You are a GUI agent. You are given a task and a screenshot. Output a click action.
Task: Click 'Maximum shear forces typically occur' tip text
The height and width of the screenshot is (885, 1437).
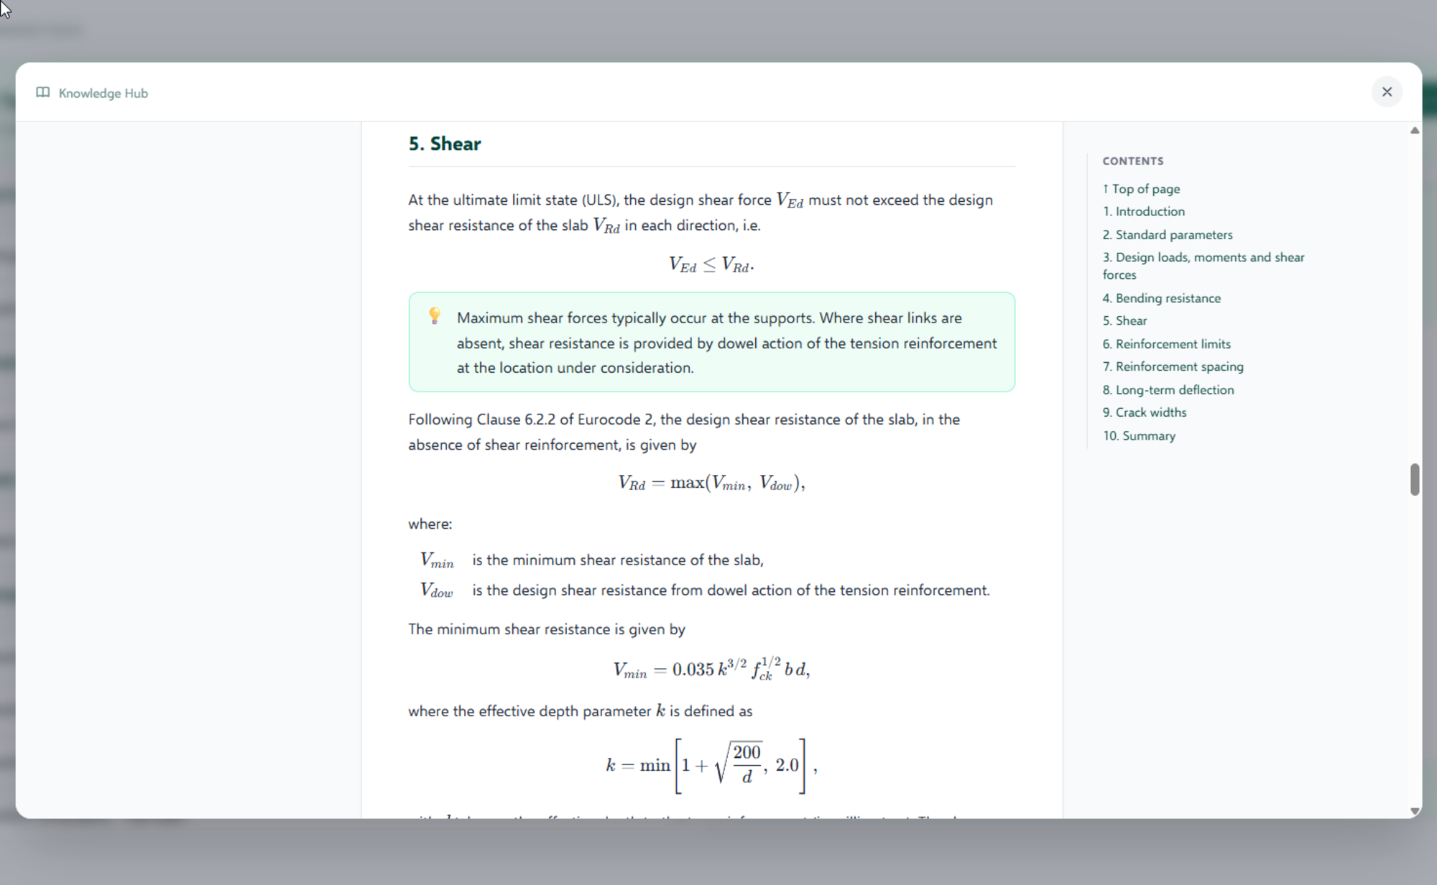726,343
